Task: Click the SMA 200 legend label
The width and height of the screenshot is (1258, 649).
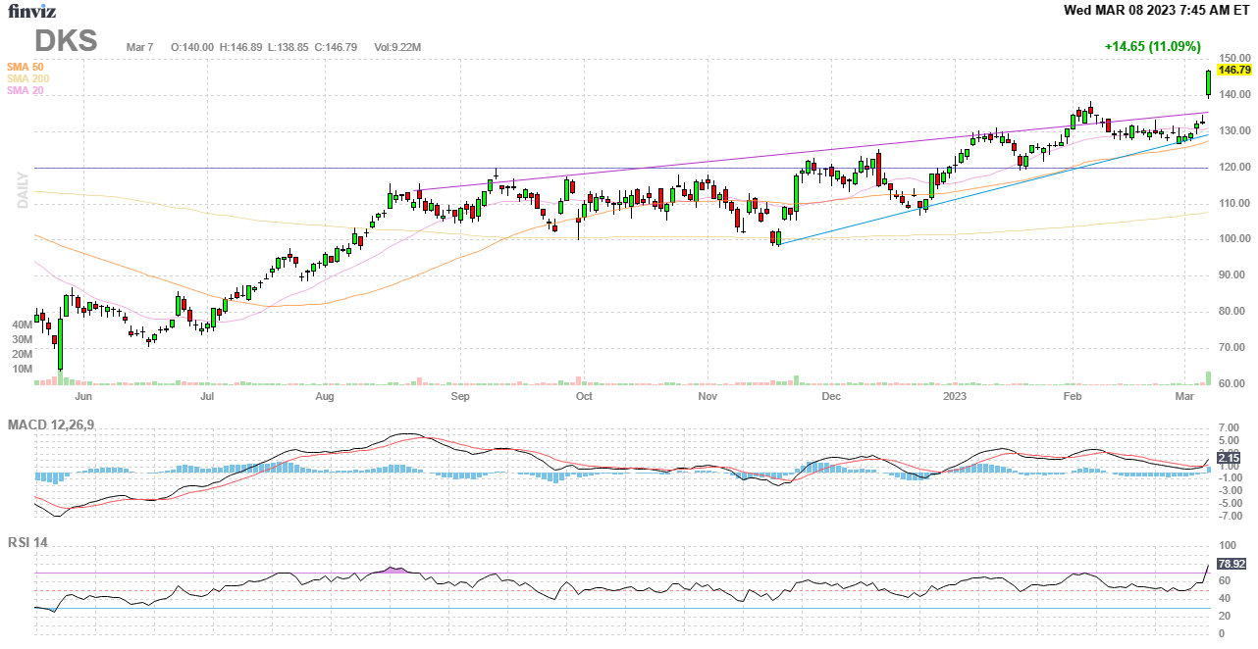Action: 27,78
